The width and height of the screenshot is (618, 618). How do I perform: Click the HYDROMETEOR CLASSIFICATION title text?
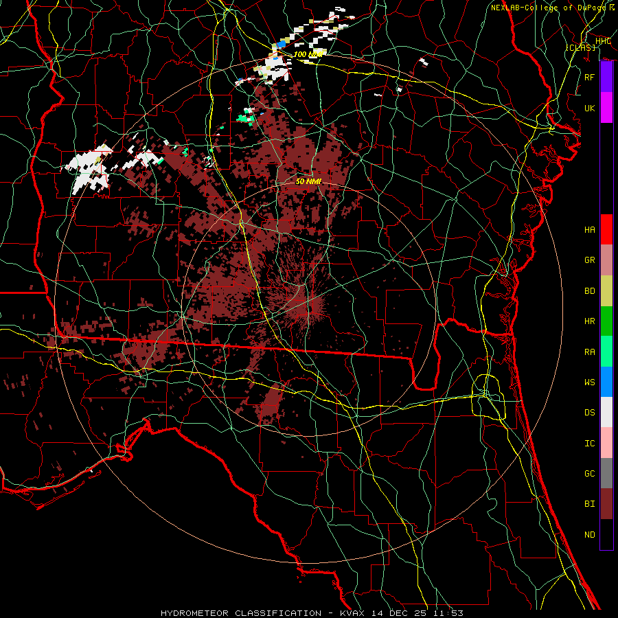tap(241, 613)
